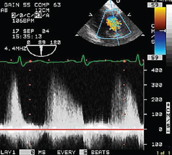
Task: Click the red Doppler baseline
Action: pos(72,130)
